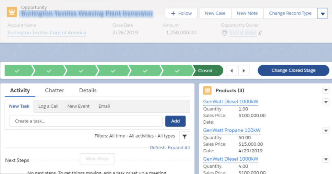This screenshot has width=332, height=174.
Task: Open the GenWatt Diesel 1000kW link above quantity 4.00
Action: pyautogui.click(x=231, y=159)
